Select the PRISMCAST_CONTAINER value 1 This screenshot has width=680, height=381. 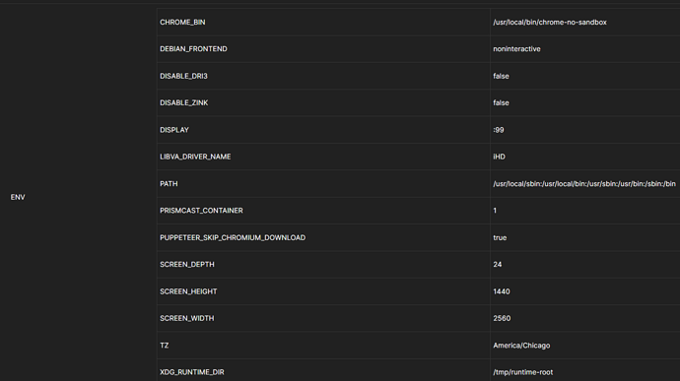click(495, 211)
